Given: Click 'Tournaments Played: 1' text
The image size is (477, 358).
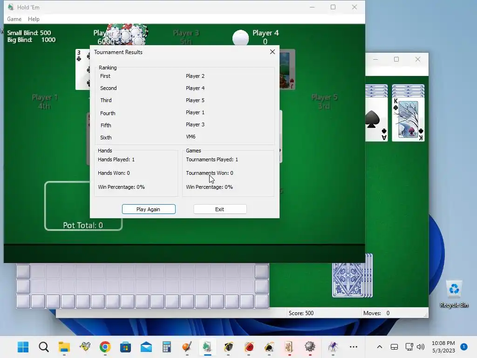Looking at the screenshot, I should coord(212,159).
